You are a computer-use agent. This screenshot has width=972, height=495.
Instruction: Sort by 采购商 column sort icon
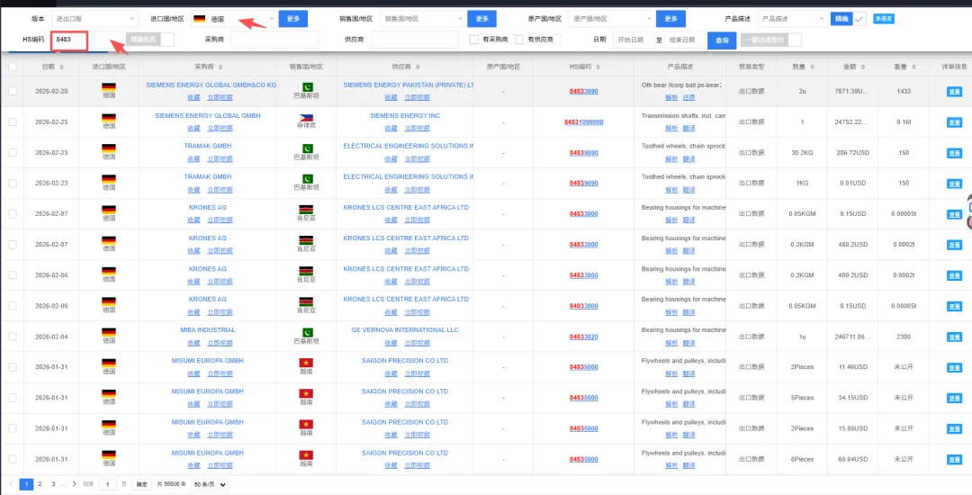point(220,67)
